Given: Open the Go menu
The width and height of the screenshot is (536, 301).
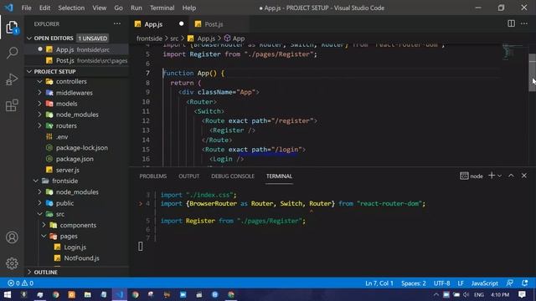Looking at the screenshot, I should (x=118, y=8).
